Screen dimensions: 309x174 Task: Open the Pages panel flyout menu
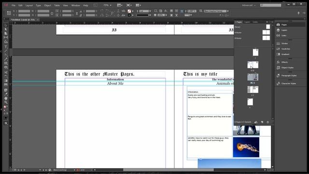pyautogui.click(x=272, y=22)
